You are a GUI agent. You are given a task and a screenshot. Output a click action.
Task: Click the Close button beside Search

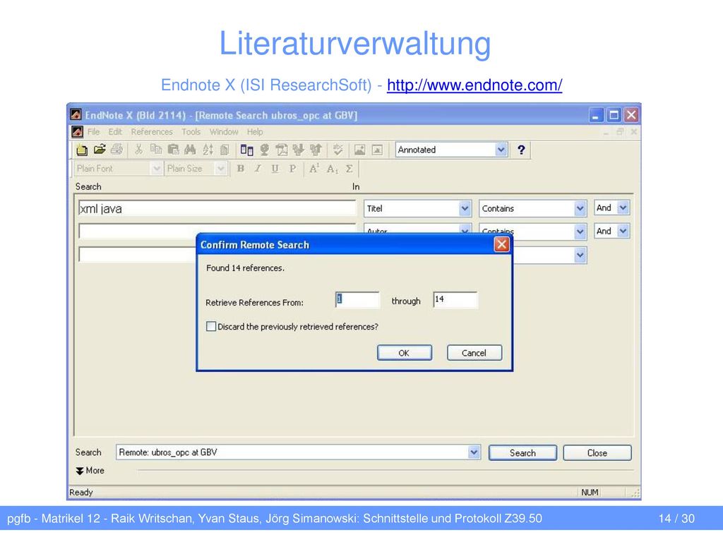[597, 453]
